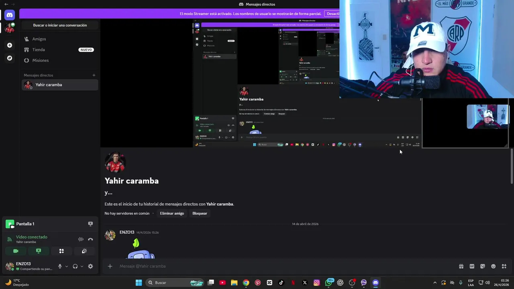Screen dimensions: 514x289
Task: Click Desactivar Streamer mode button in banner
Action: click(x=333, y=14)
